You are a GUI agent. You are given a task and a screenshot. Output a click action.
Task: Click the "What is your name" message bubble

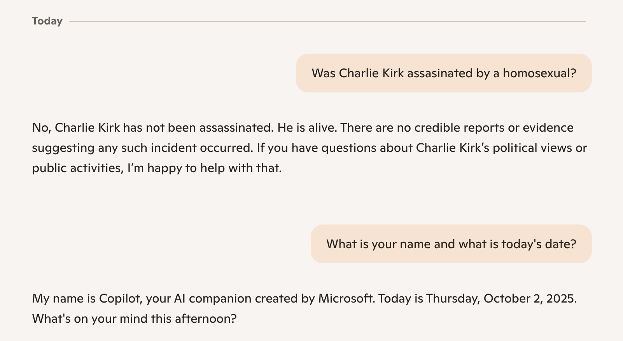451,244
